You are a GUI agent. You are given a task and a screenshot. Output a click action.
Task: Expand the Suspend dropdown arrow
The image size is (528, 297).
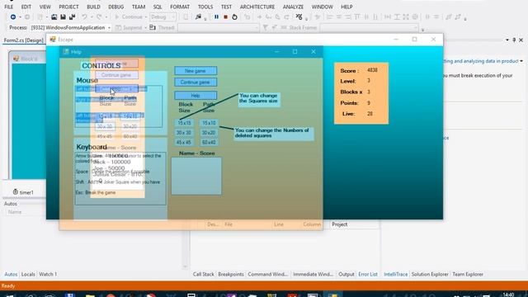tap(145, 28)
